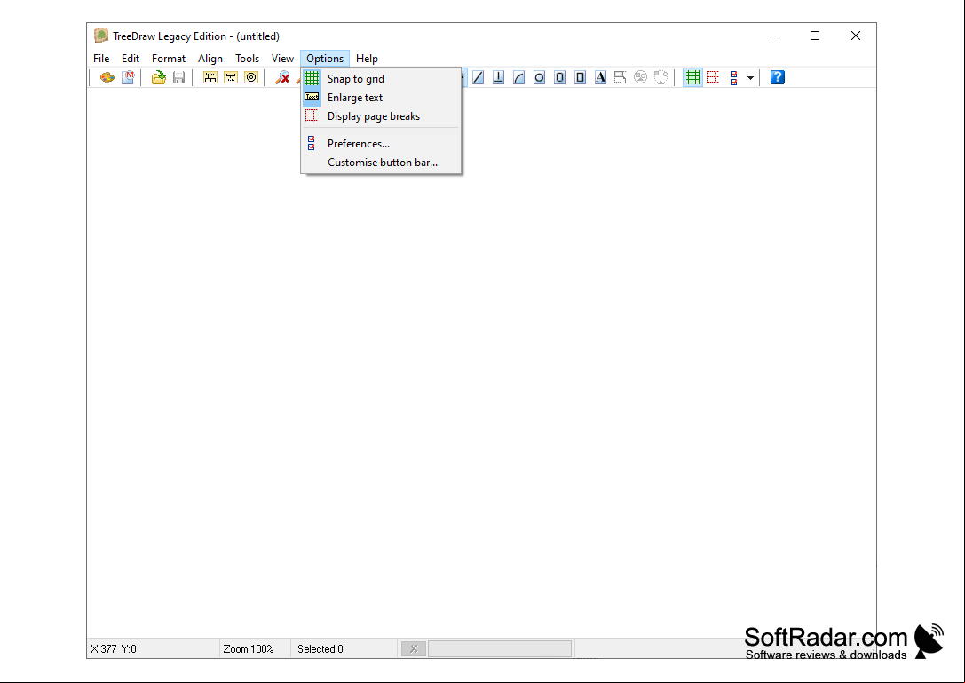Click the grayed picture insert toolbar icon
Image resolution: width=965 pixels, height=683 pixels.
pyautogui.click(x=641, y=77)
